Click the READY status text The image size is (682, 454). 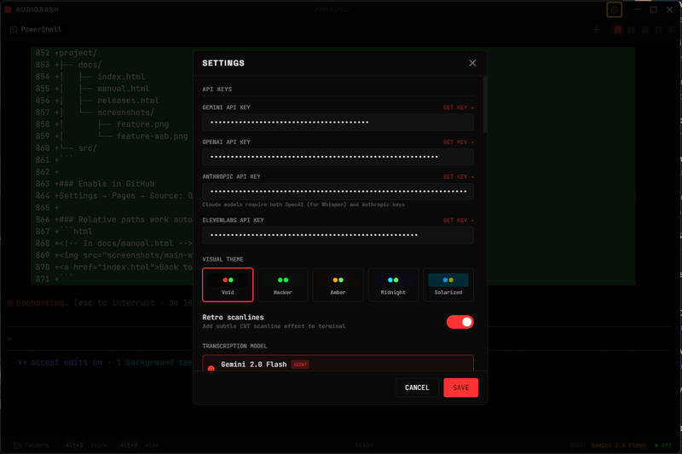[x=364, y=445]
